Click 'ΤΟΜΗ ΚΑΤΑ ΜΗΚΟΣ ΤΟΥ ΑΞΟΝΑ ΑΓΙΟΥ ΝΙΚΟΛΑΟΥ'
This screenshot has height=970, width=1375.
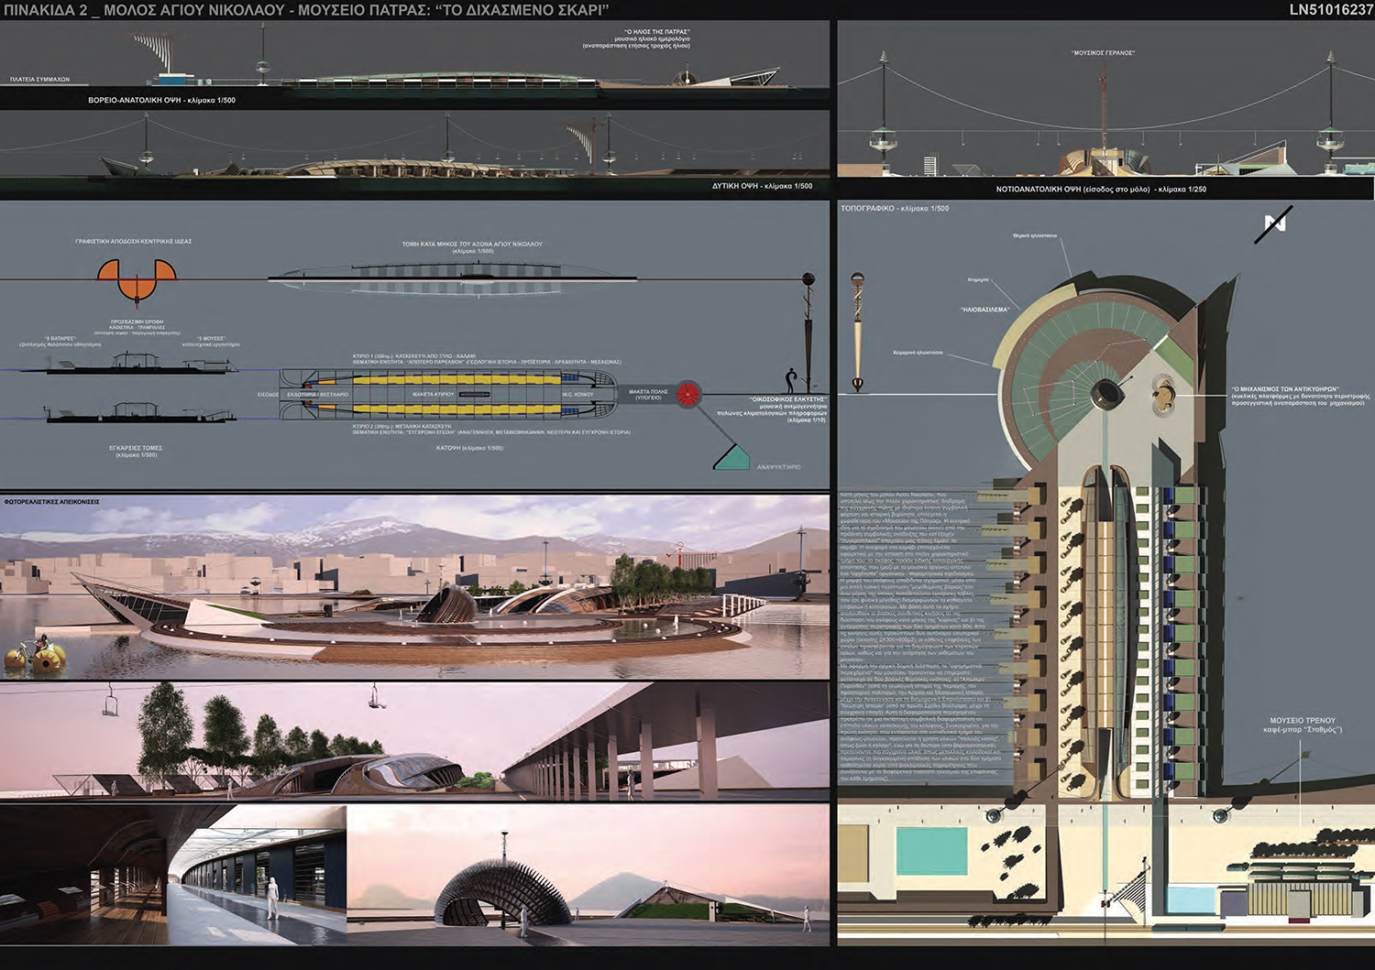click(x=472, y=244)
